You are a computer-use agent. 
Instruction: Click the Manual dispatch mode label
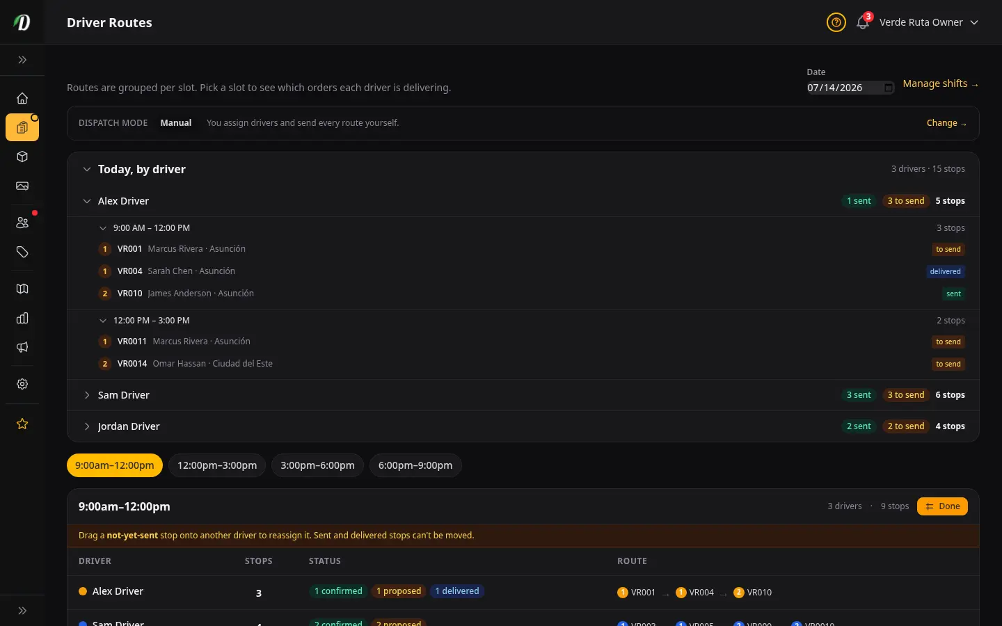pos(176,123)
